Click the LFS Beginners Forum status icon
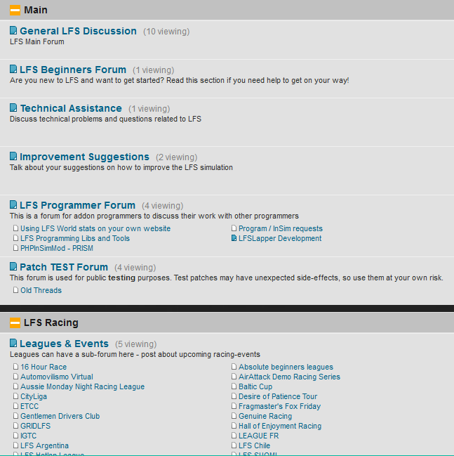This screenshot has height=456, width=454. pyautogui.click(x=13, y=69)
